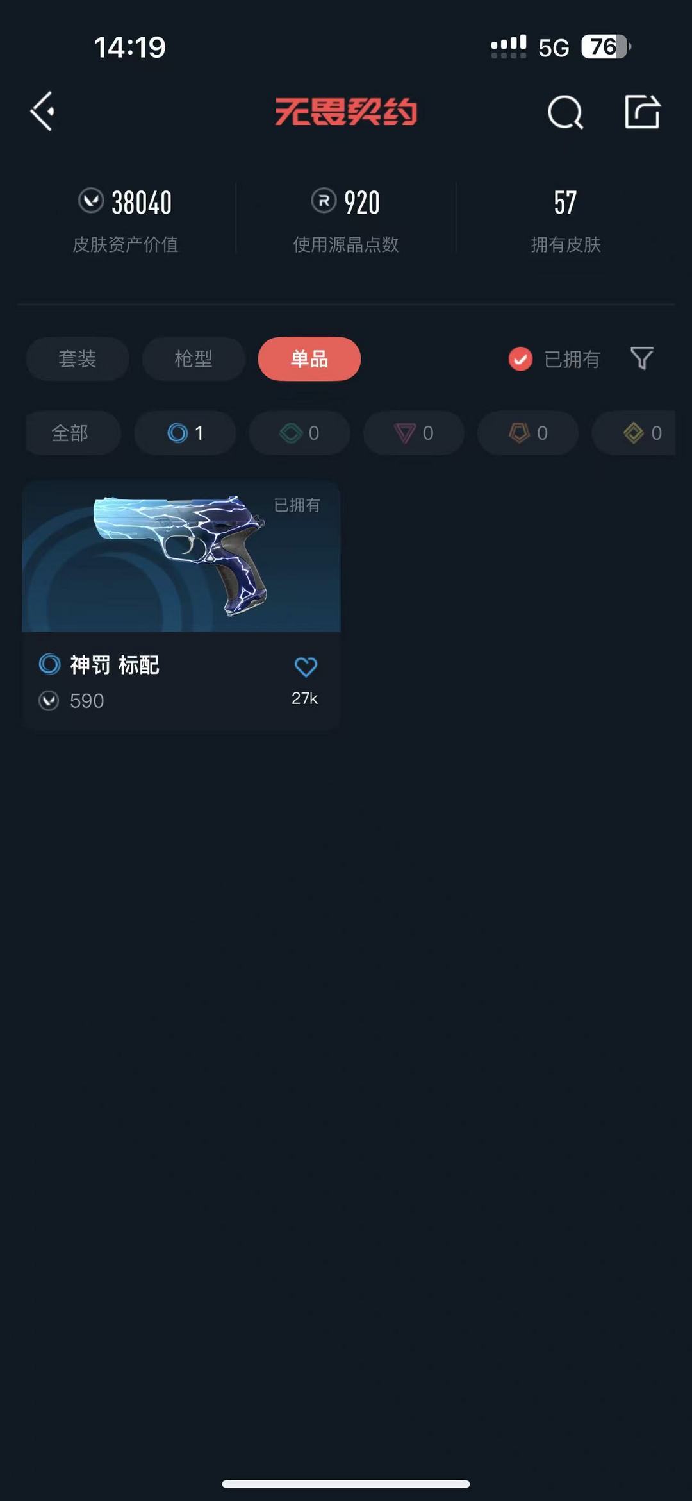692x1501 pixels.
Task: Select the pink triangle tier filter
Action: click(x=413, y=433)
